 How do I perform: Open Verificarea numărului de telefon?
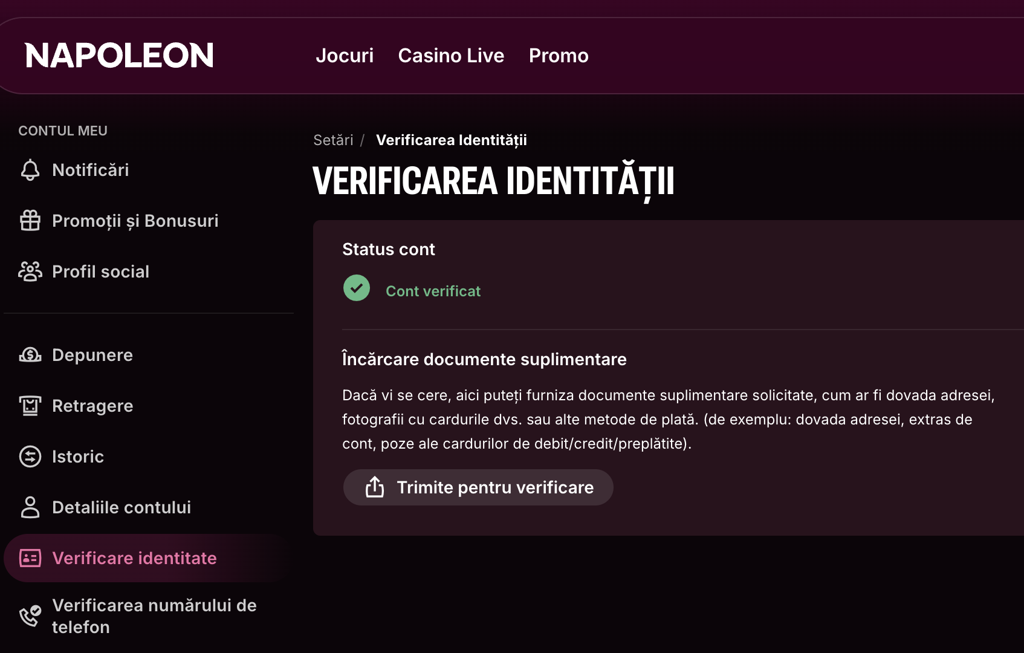point(154,616)
